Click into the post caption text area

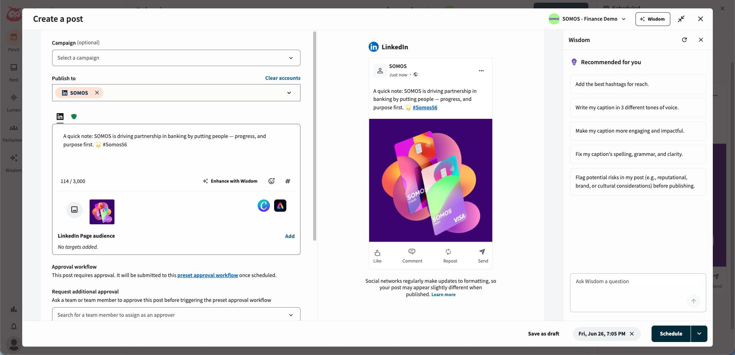pos(176,149)
